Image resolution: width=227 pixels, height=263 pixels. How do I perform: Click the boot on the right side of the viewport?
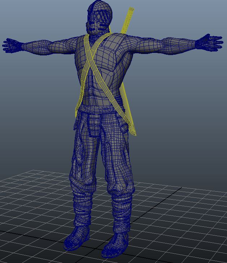116,245
